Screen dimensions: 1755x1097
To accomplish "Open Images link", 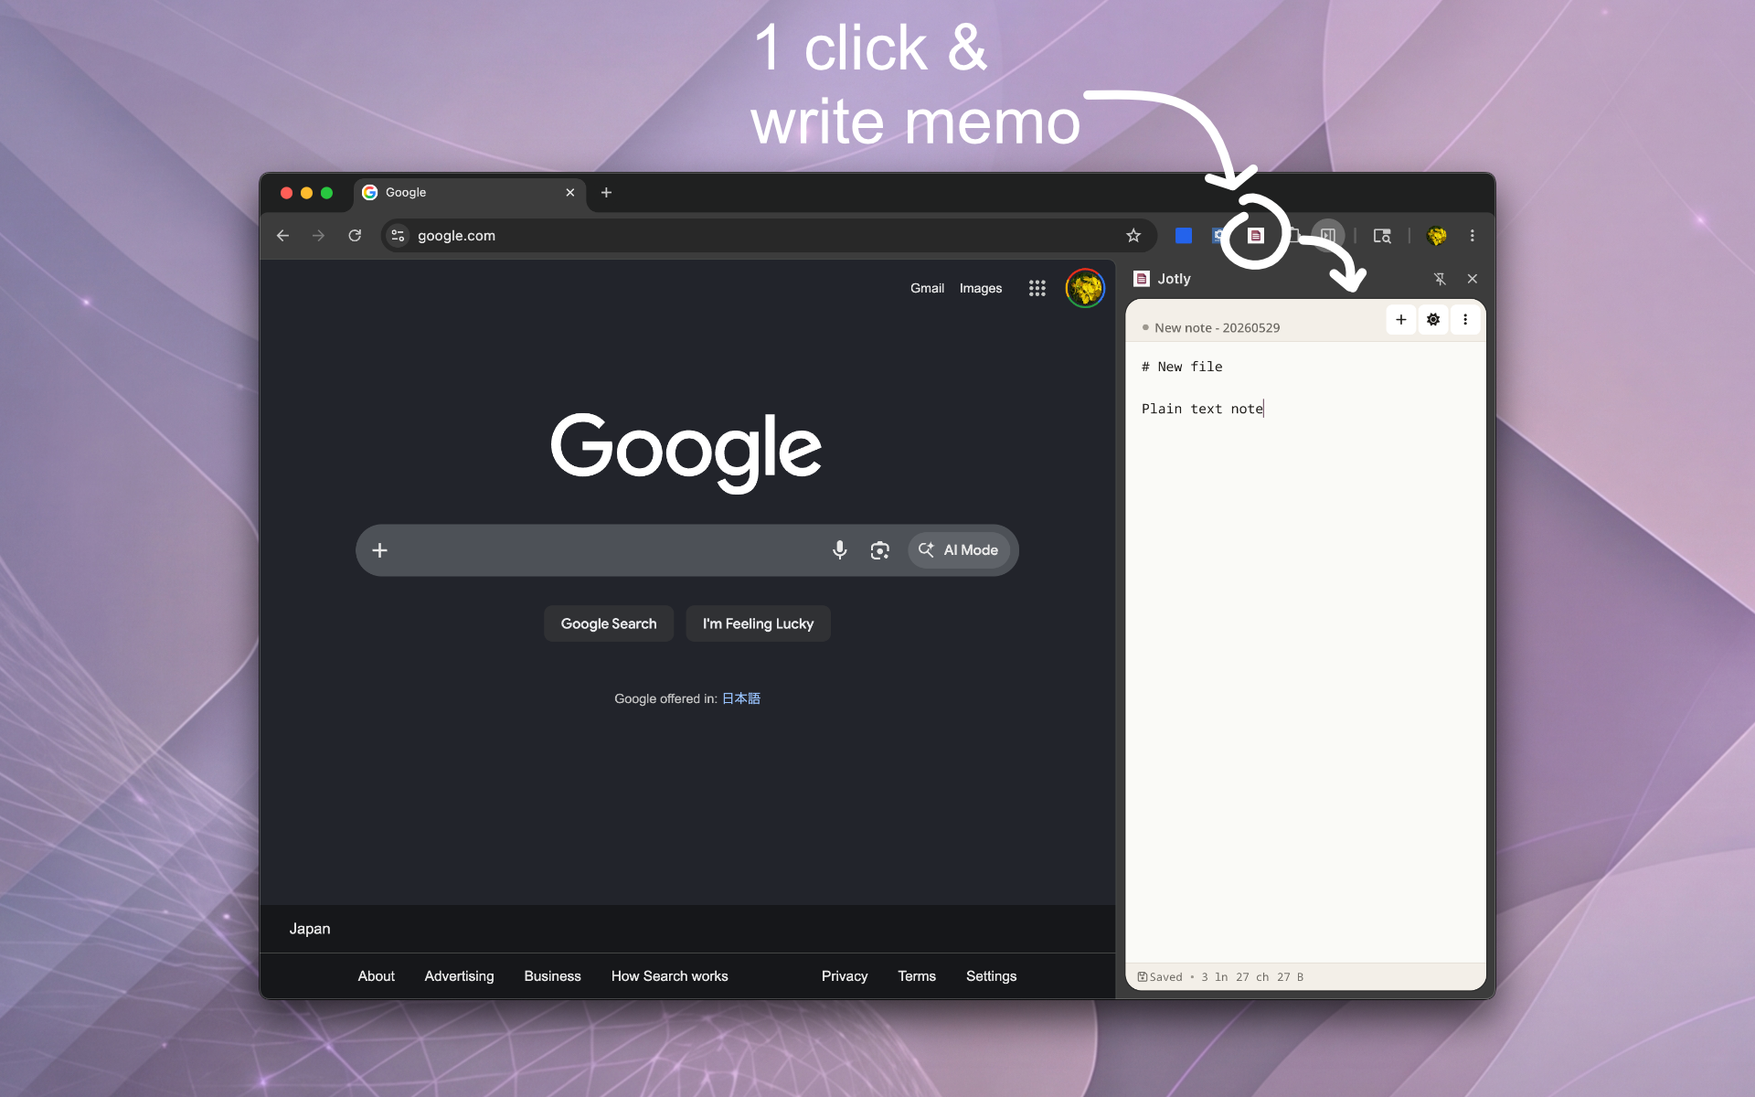I will coord(981,288).
